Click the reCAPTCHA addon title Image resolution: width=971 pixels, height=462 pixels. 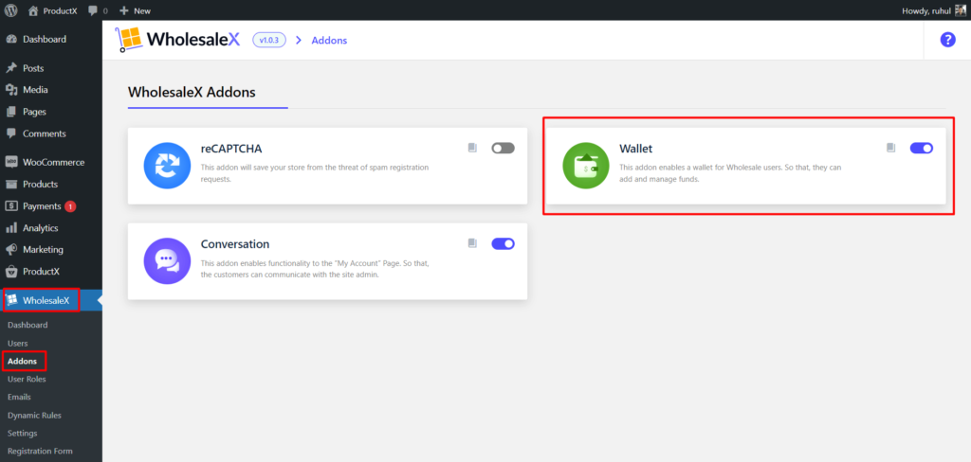pos(231,149)
